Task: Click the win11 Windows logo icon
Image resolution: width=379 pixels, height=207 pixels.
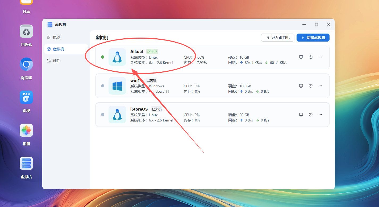Action: 117,86
